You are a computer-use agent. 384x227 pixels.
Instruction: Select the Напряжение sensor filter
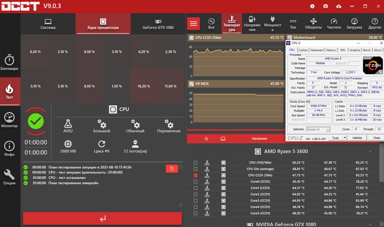click(x=252, y=24)
